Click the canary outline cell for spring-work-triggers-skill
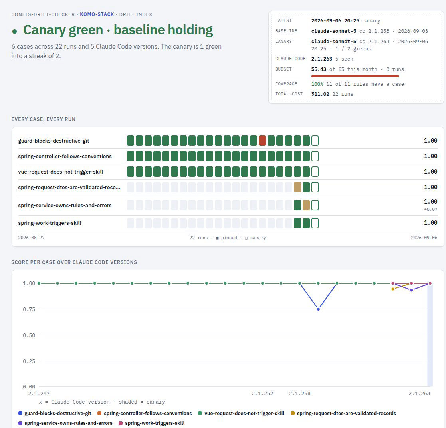446x428 pixels. click(x=315, y=223)
